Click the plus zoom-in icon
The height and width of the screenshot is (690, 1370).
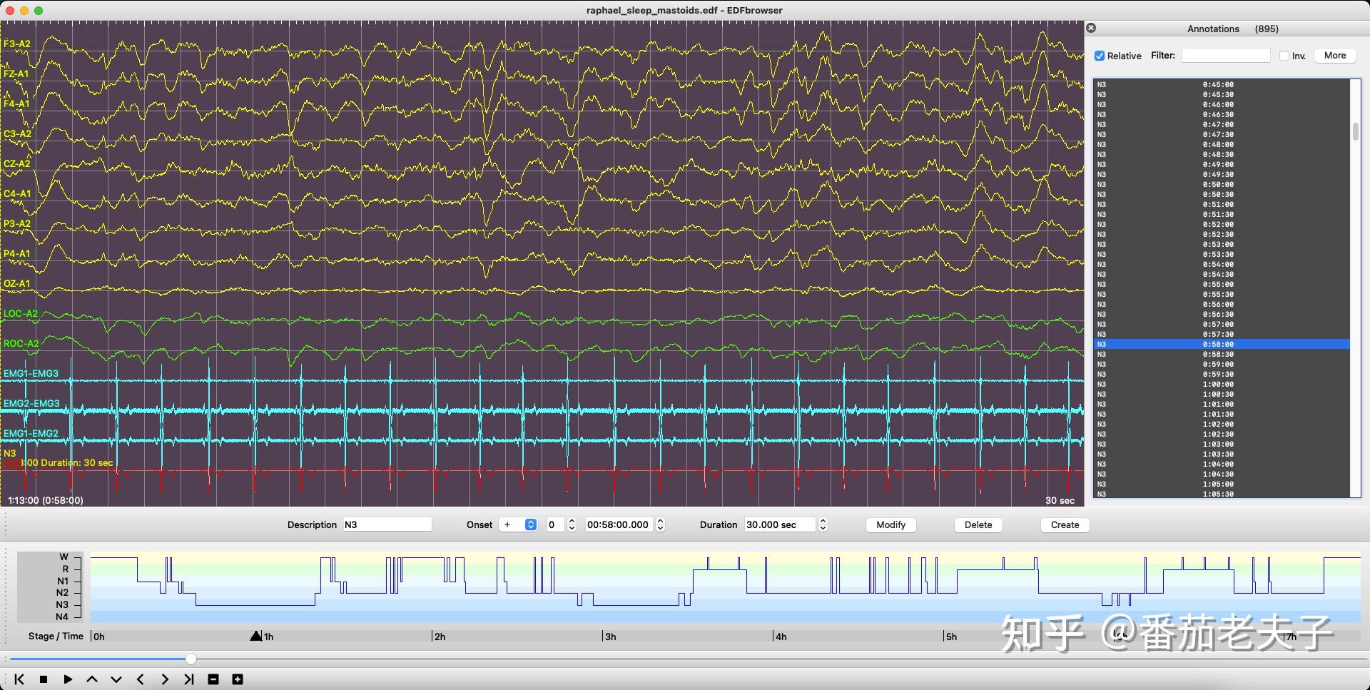[x=238, y=679]
